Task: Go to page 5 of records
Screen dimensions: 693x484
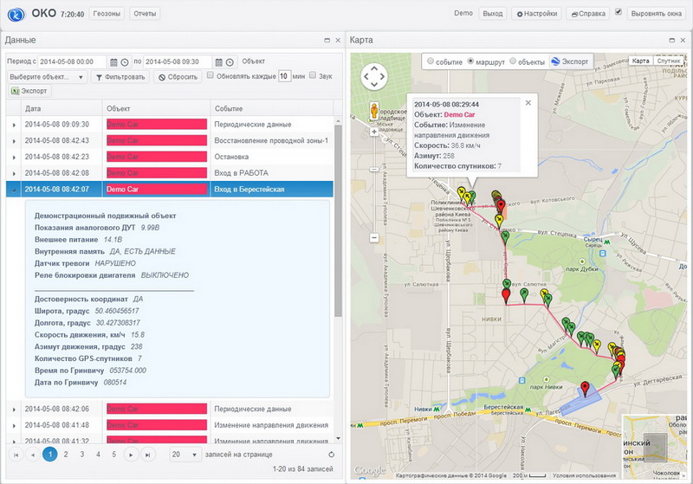Action: 114,455
